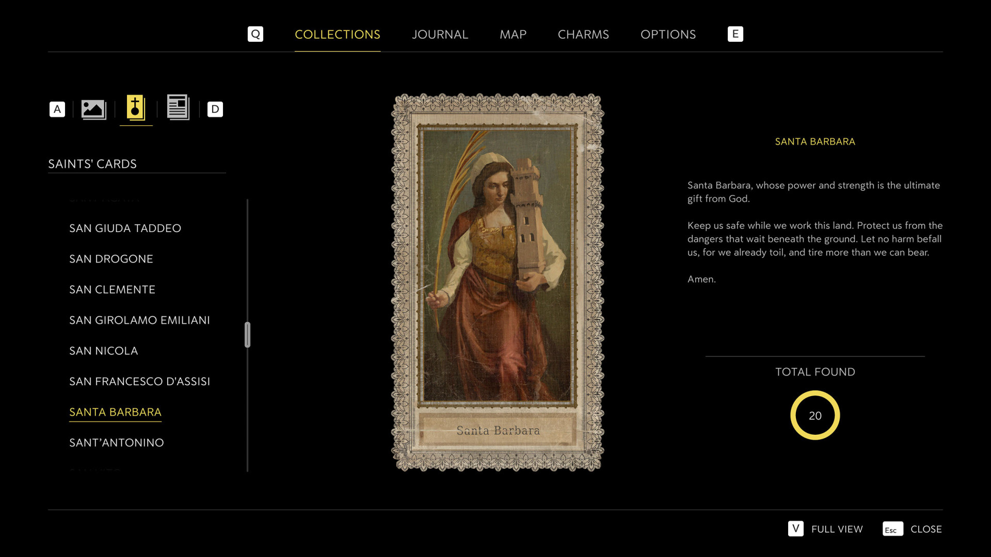This screenshot has width=991, height=557.
Task: Open the newspaper documents collection icon
Action: tap(178, 108)
